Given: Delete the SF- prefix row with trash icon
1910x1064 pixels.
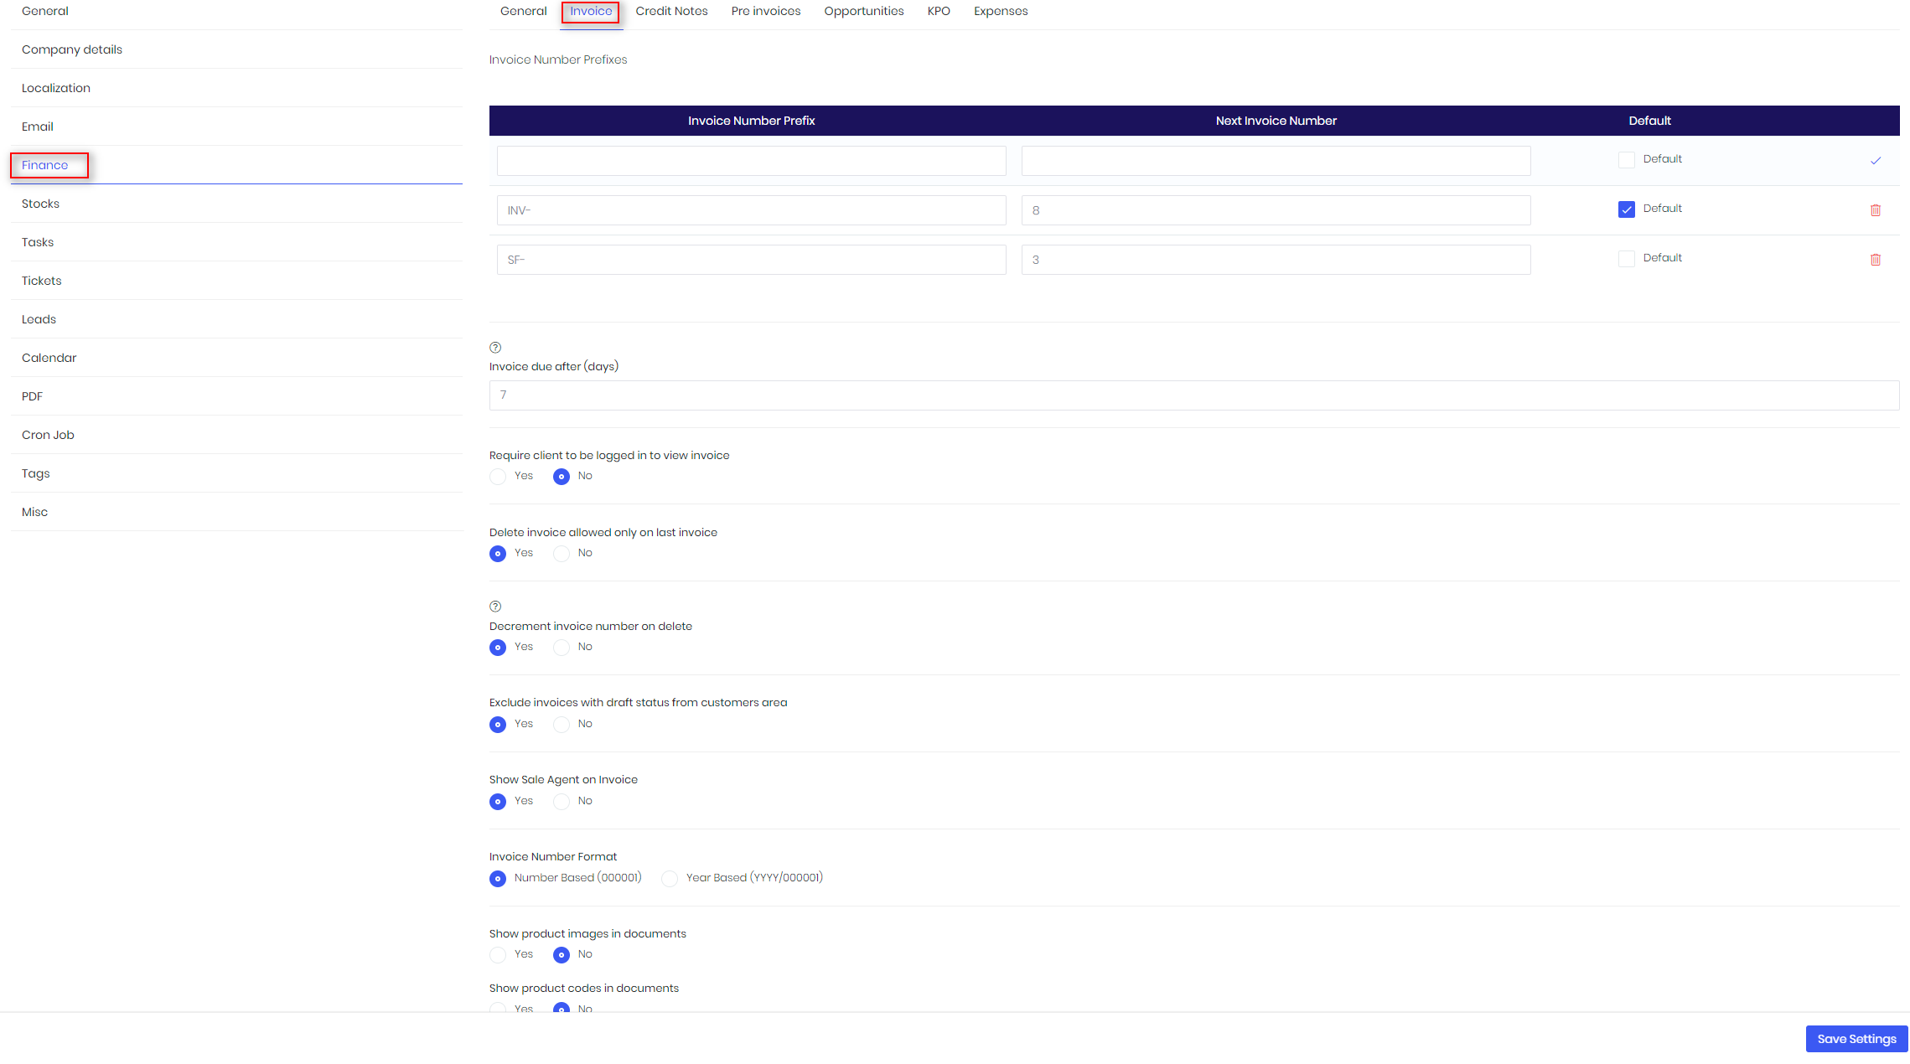Looking at the screenshot, I should tap(1875, 260).
